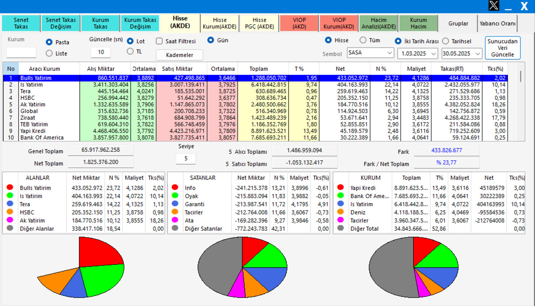Screen dimensions: 535x306
Task: Open the X (Twitter) logo icon
Action: [x=494, y=6]
